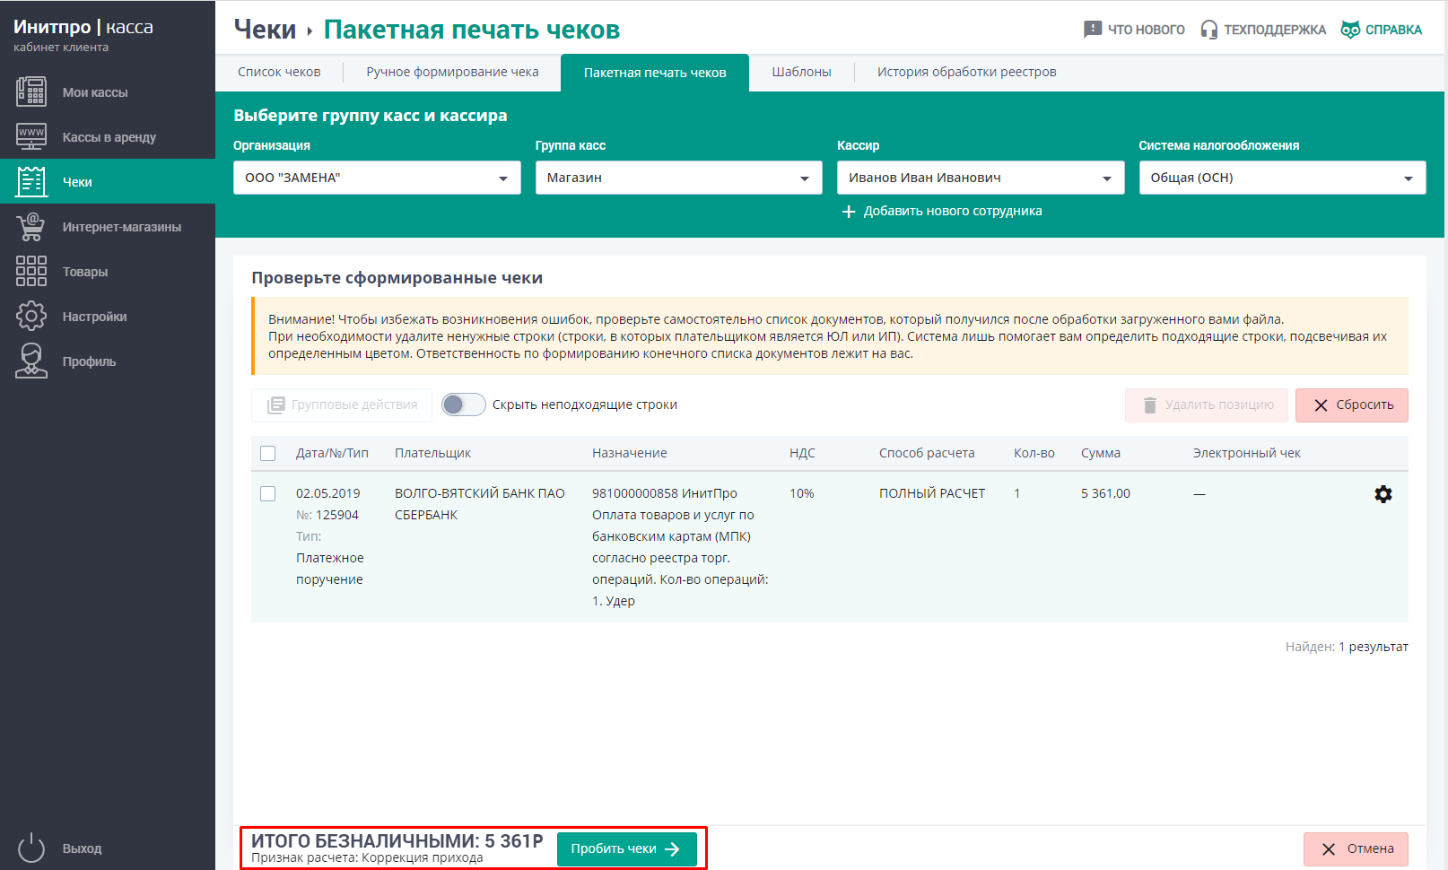Click the Профиль user icon
Image resolution: width=1448 pixels, height=870 pixels.
click(31, 361)
